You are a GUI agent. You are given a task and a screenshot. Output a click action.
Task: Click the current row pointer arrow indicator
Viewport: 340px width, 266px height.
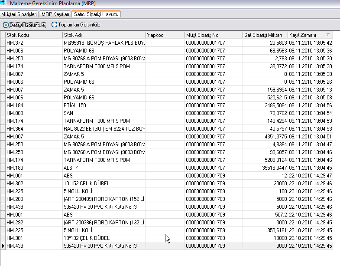(3, 246)
